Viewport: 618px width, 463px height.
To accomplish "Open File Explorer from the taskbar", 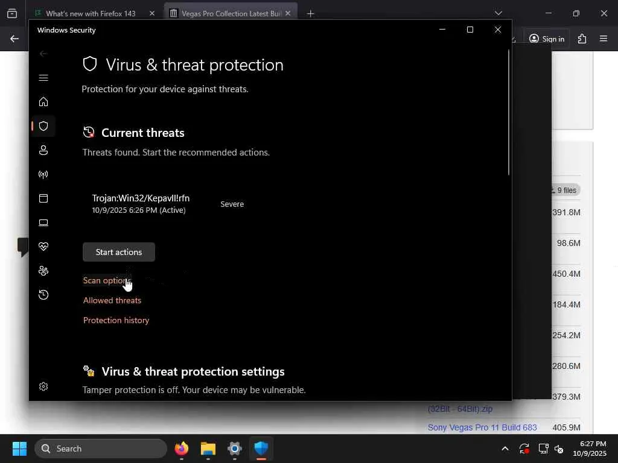I will point(208,449).
